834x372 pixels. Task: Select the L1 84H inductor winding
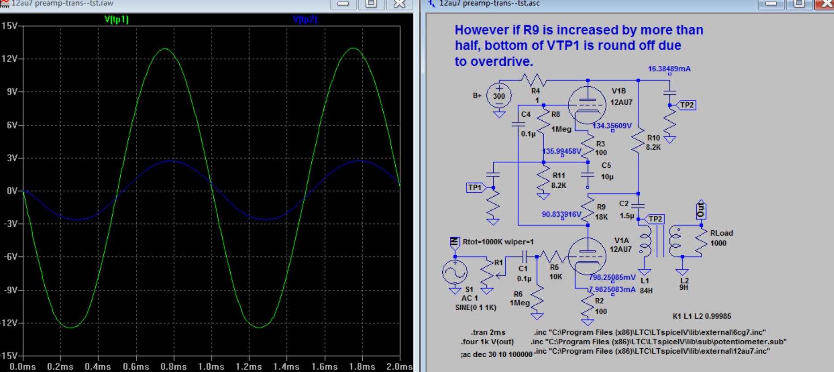pyautogui.click(x=645, y=241)
